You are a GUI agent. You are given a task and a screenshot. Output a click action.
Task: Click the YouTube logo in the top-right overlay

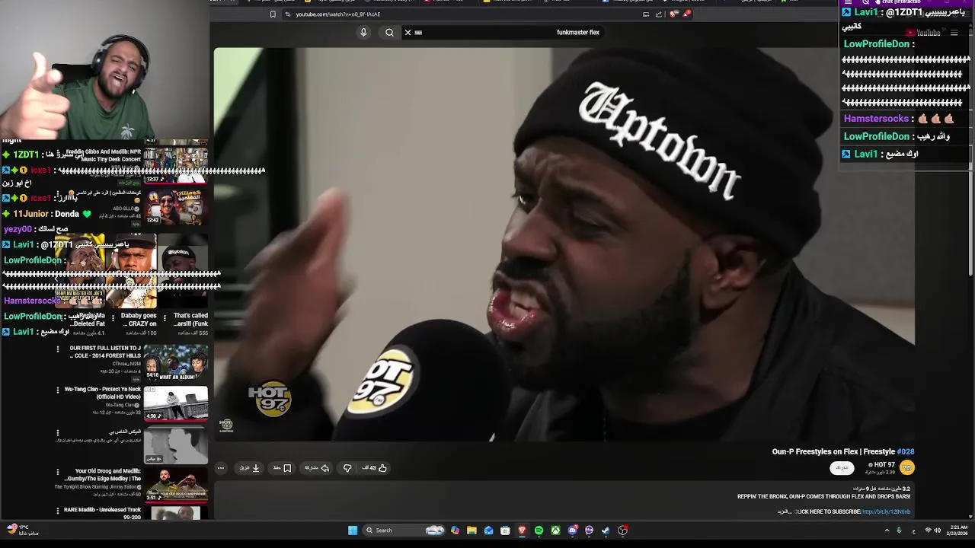click(923, 33)
